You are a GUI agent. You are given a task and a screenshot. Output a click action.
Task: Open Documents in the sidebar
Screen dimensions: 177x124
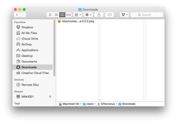32,61
